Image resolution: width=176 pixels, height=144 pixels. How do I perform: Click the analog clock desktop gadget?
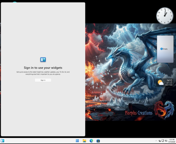pos(165,16)
